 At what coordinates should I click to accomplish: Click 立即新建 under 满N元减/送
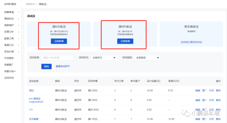[x=59, y=41]
